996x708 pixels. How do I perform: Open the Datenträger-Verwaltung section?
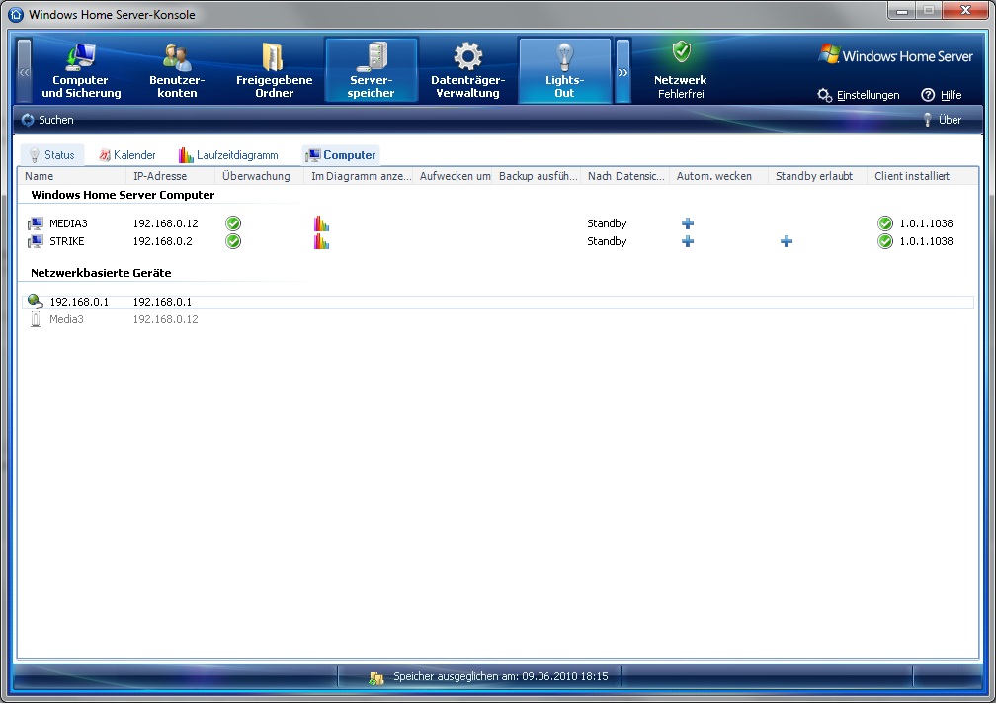468,70
